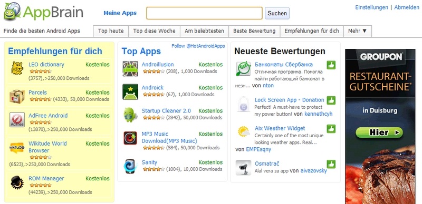Click the search input field
This screenshot has height=204, width=422.
point(204,13)
